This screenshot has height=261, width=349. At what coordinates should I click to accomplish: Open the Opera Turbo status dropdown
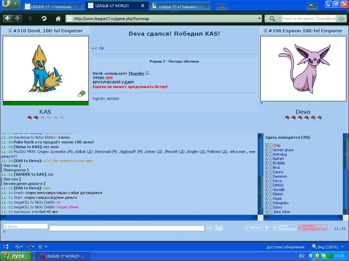point(43,247)
